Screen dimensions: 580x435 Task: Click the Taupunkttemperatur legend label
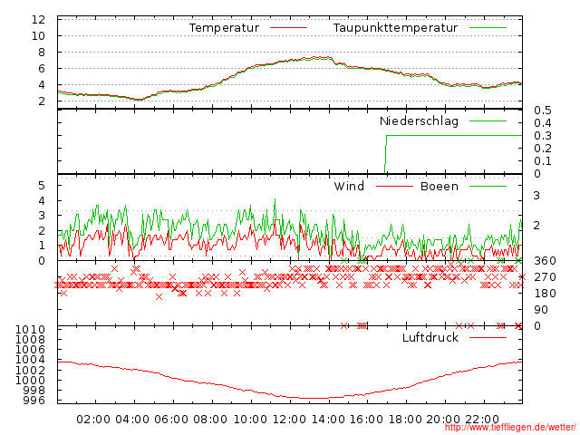[x=395, y=28]
